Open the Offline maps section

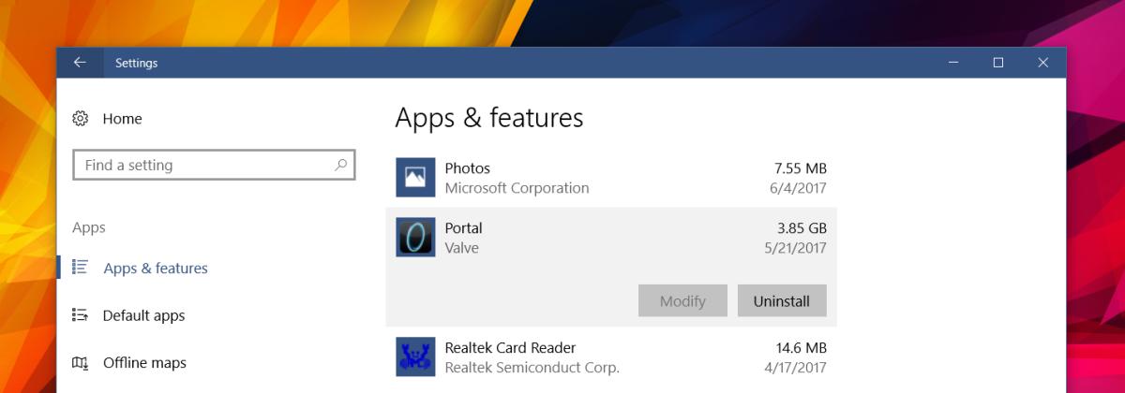144,363
